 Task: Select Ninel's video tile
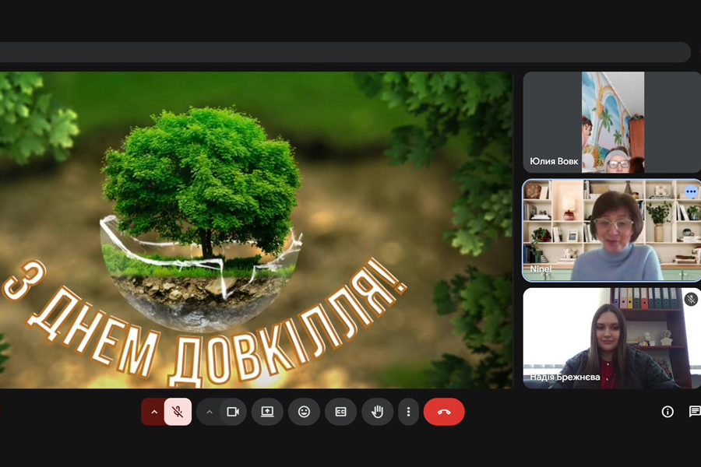tap(612, 230)
